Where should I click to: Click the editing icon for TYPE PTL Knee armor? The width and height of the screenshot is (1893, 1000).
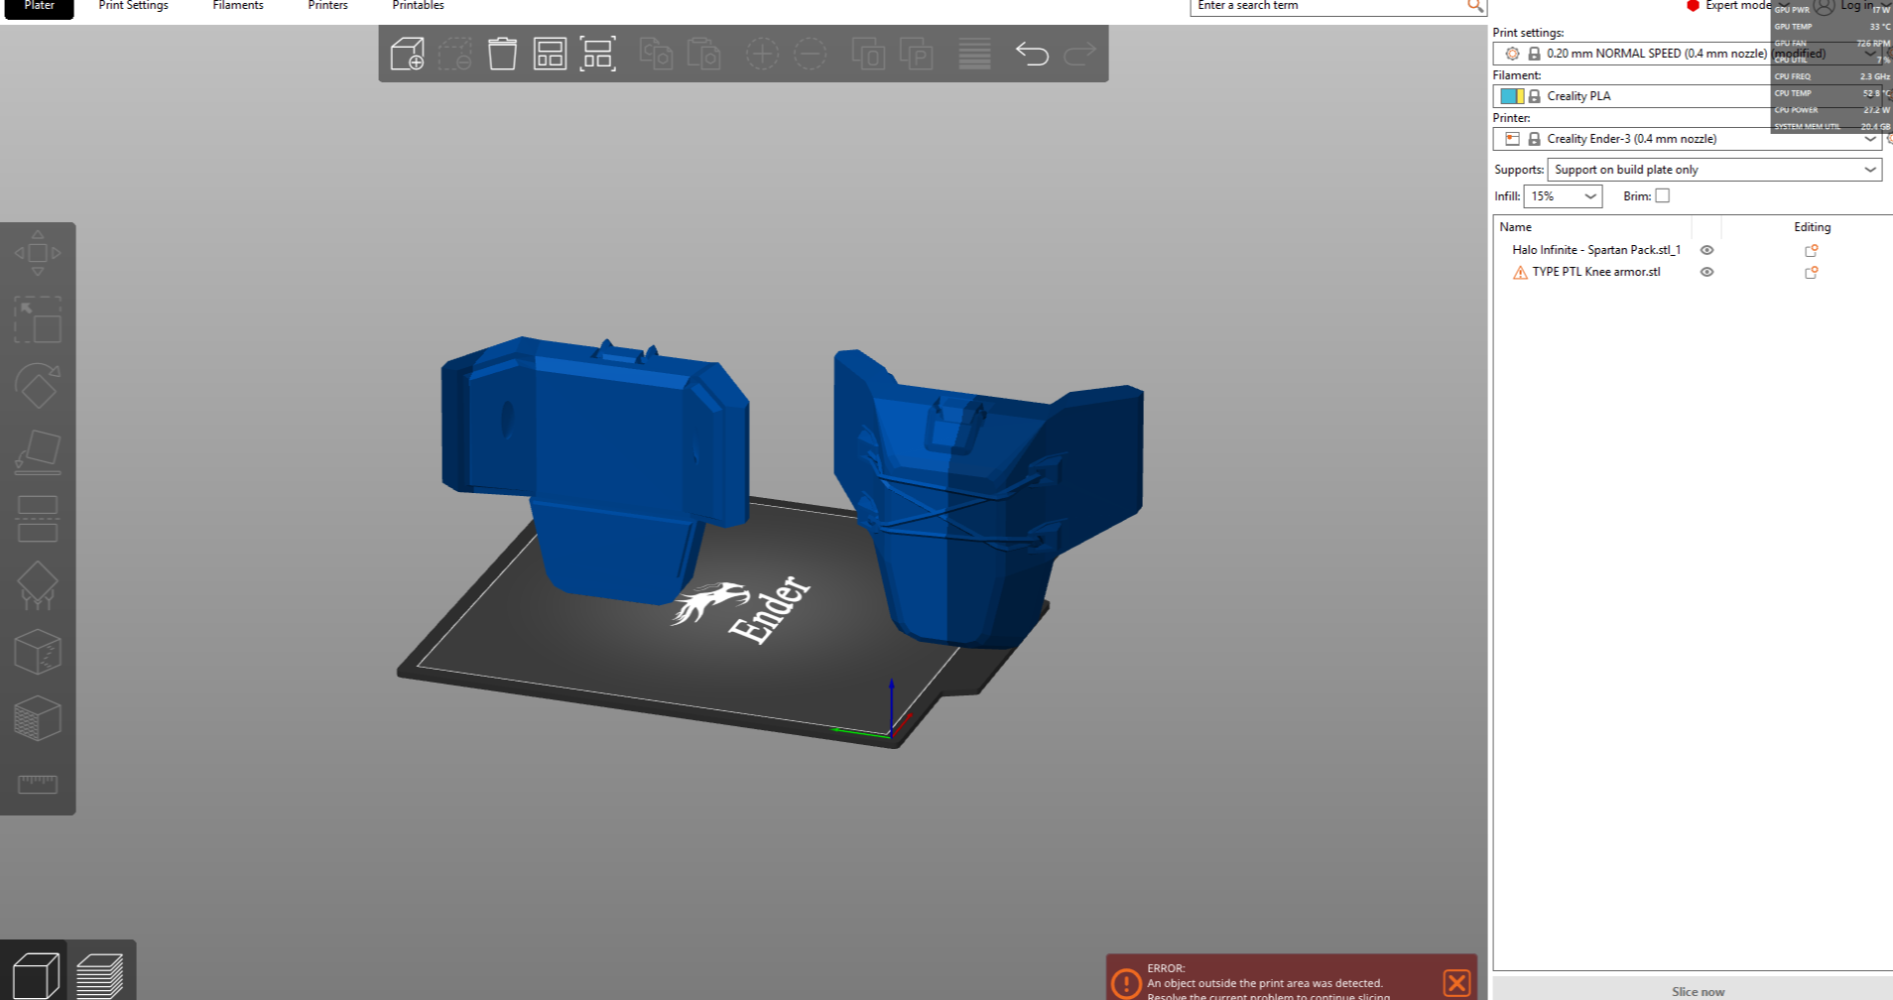point(1812,273)
